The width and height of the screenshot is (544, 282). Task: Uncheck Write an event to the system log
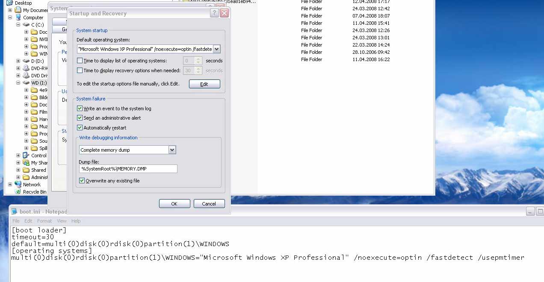[x=80, y=109]
